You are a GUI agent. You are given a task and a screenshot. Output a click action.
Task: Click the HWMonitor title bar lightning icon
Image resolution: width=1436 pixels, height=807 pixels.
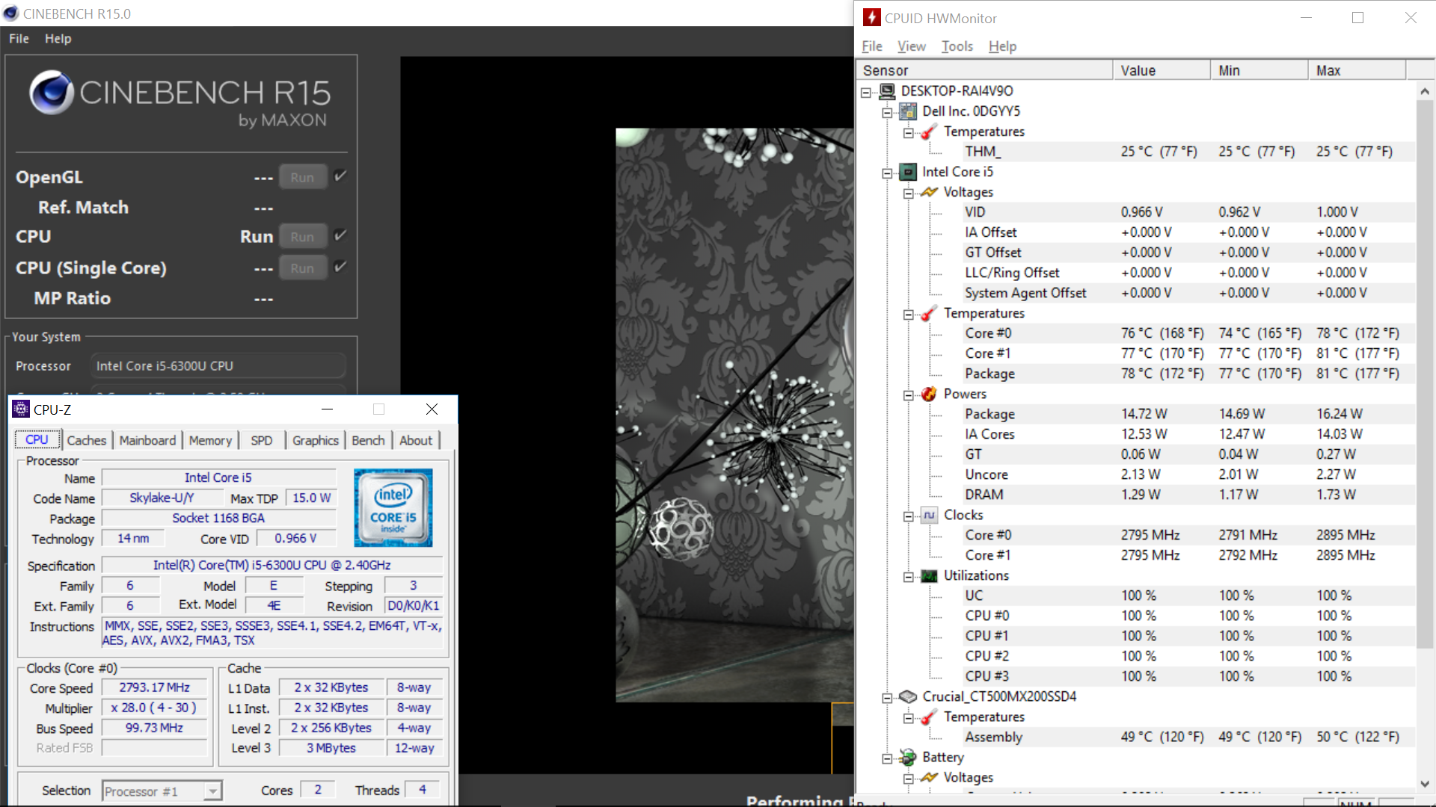[x=871, y=17]
